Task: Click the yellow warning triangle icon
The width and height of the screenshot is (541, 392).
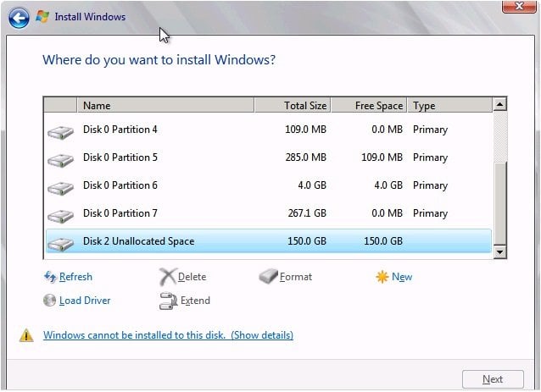Action: pos(26,335)
